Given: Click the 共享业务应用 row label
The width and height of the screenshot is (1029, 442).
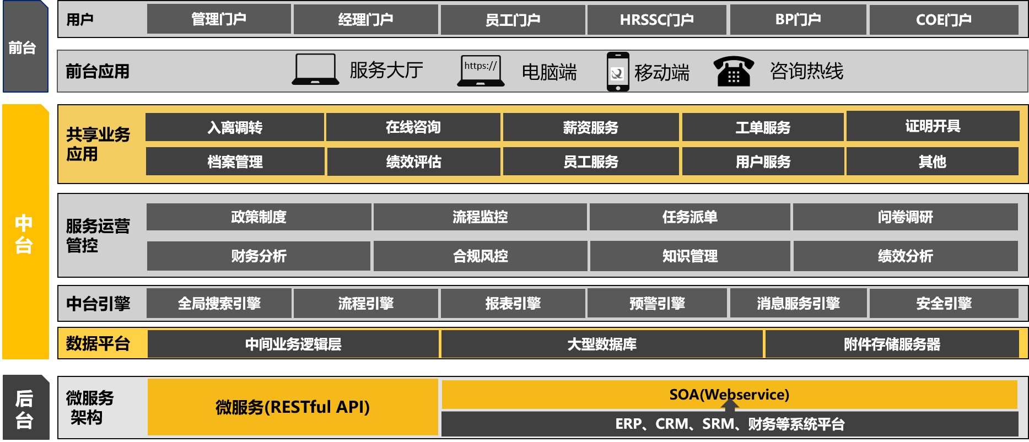Looking at the screenshot, I should pos(98,144).
